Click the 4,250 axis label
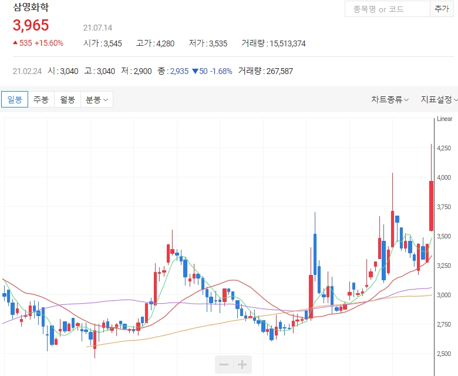The height and width of the screenshot is (376, 458). (x=444, y=148)
